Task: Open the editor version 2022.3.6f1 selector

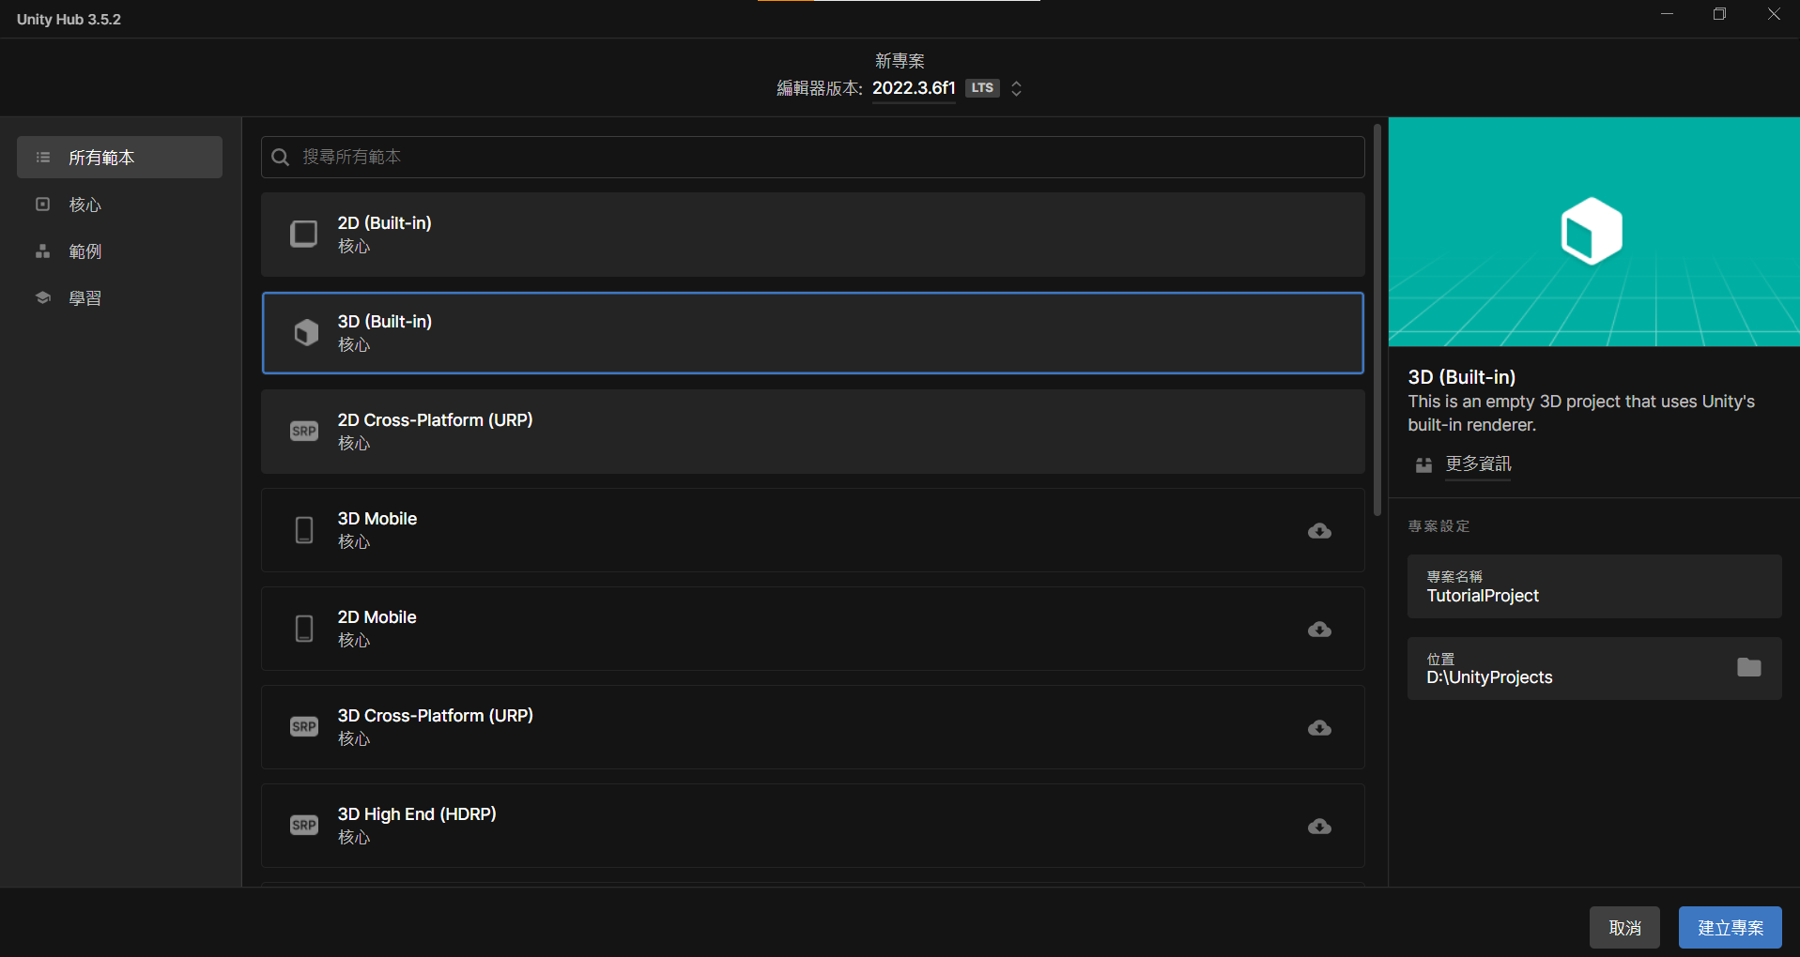Action: click(914, 88)
